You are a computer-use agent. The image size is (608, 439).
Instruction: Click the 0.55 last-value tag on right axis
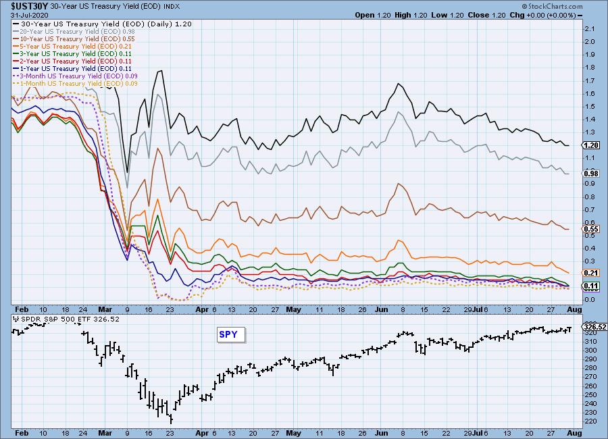tap(591, 229)
